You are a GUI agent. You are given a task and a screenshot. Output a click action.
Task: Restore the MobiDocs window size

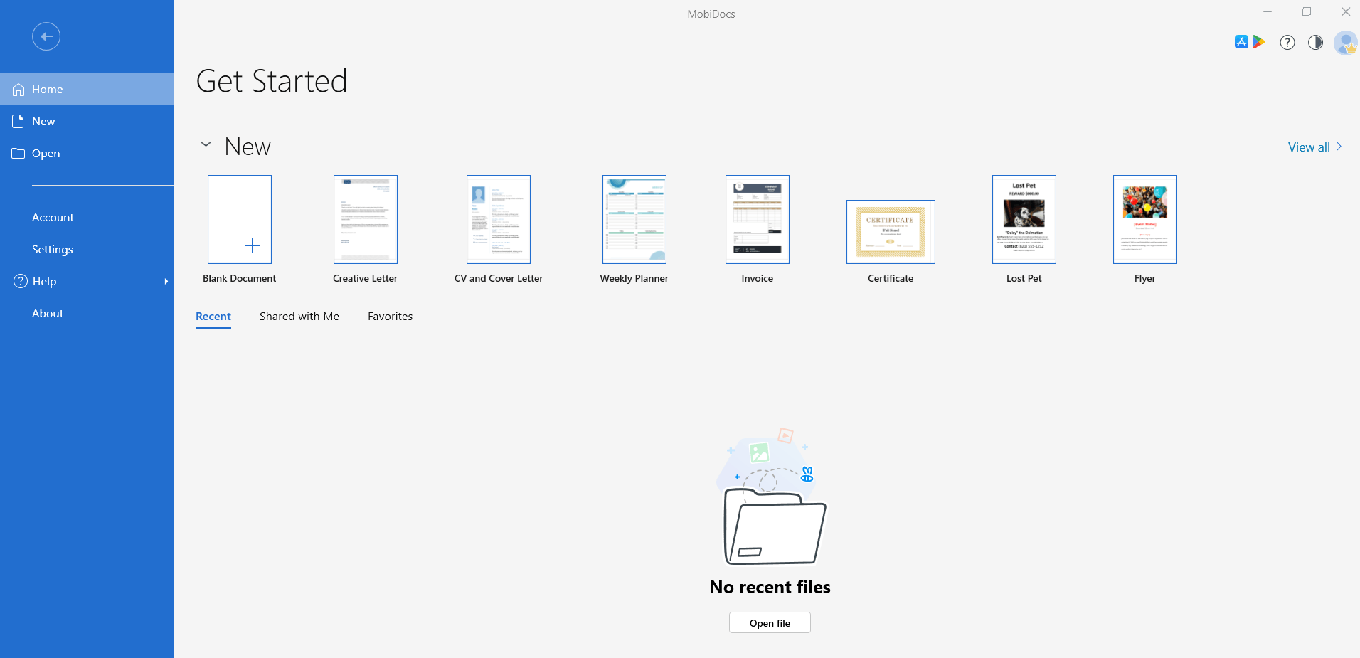point(1307,11)
